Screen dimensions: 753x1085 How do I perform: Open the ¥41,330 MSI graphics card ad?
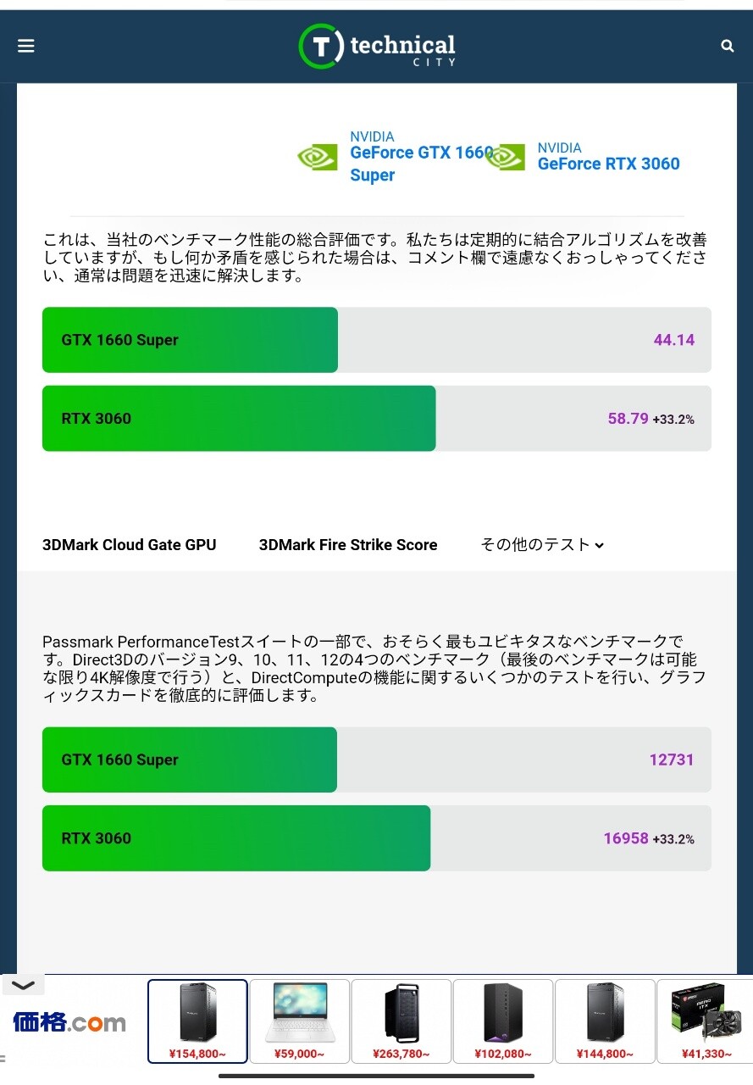coord(705,1021)
